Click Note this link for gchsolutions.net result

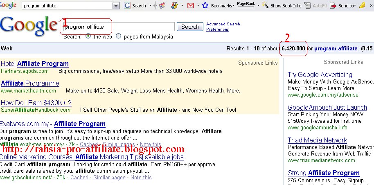(141, 177)
